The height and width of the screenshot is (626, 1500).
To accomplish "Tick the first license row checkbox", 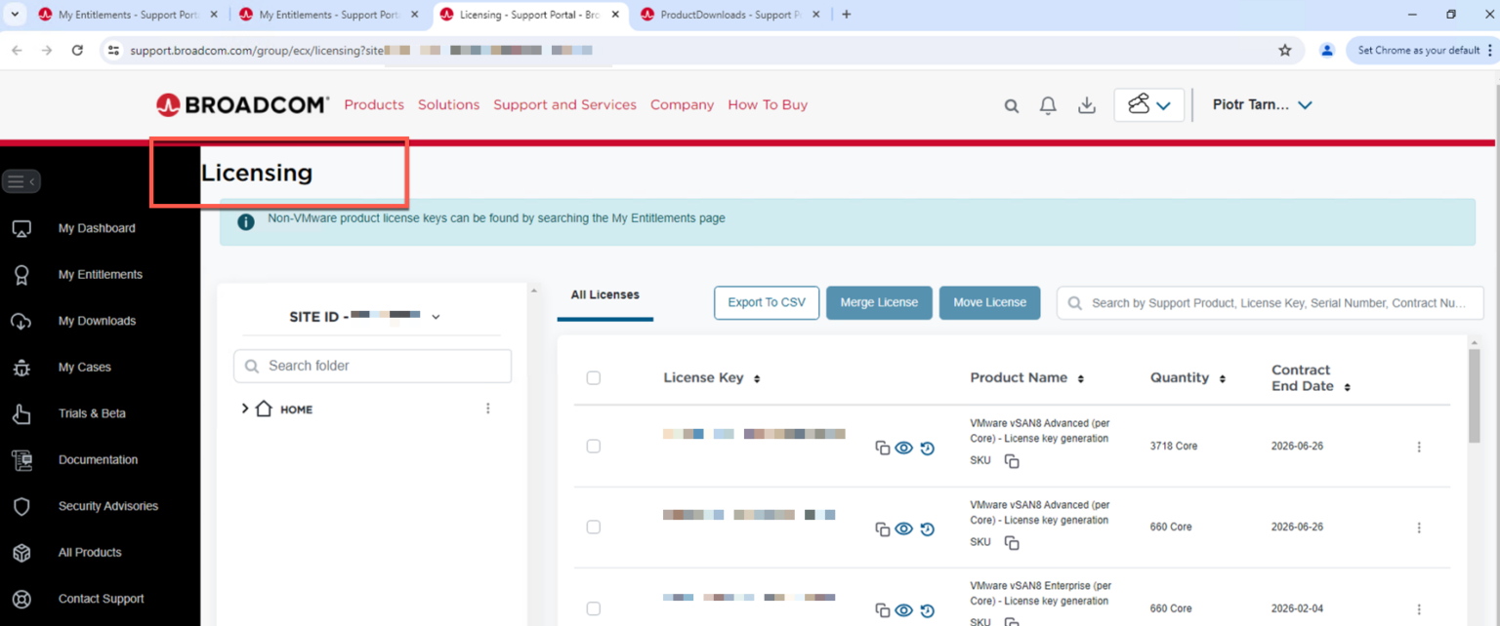I will [x=593, y=446].
